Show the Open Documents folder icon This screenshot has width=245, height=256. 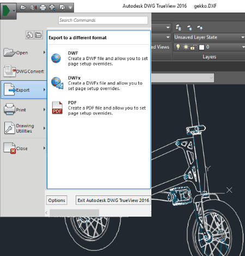pos(39,35)
